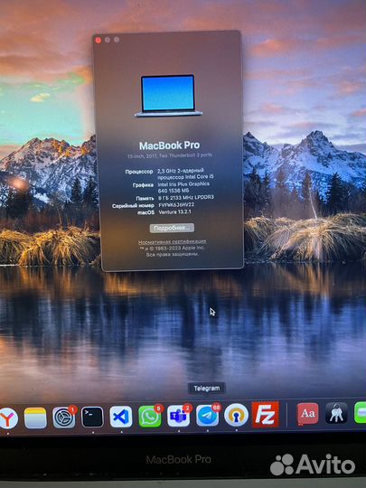Open the VPN keyhole app in dock
Image resolution: width=366 pixels, height=488 pixels.
point(236,415)
